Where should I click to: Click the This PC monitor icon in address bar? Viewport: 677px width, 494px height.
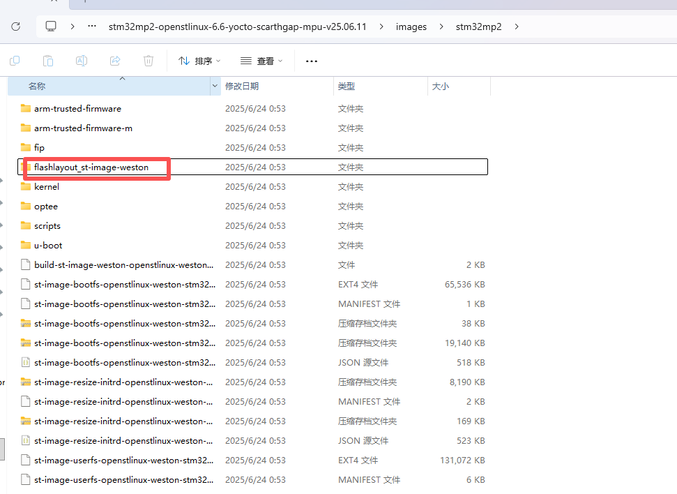(51, 27)
